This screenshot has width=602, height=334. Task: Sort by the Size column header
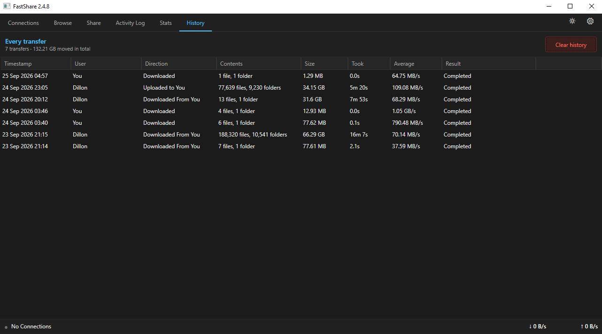(x=324, y=64)
